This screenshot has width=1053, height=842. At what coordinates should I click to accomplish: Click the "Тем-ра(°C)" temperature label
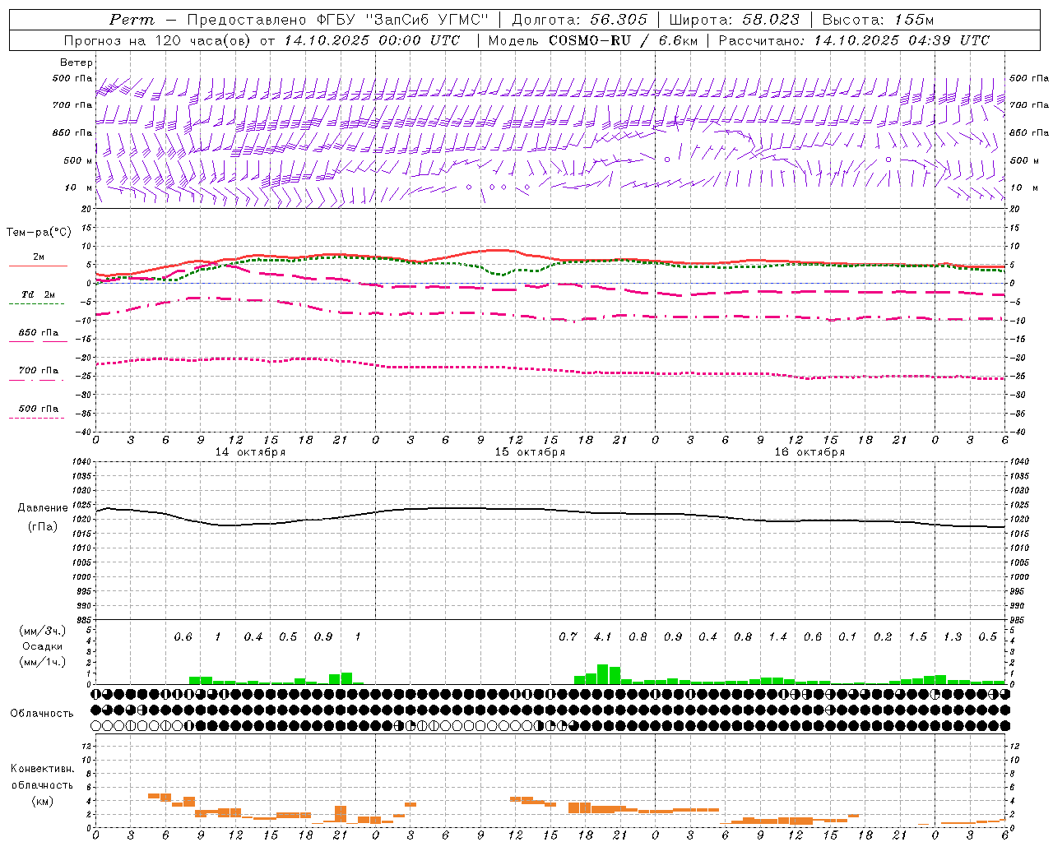pyautogui.click(x=39, y=233)
